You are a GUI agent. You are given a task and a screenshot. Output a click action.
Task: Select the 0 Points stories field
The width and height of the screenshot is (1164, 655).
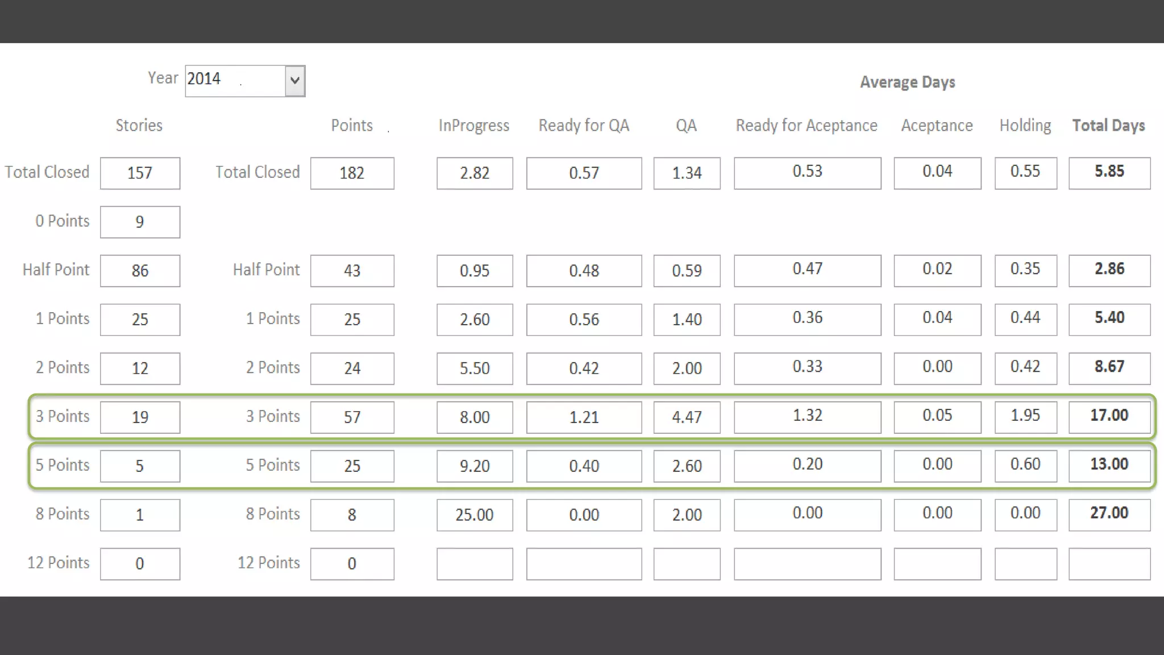140,222
